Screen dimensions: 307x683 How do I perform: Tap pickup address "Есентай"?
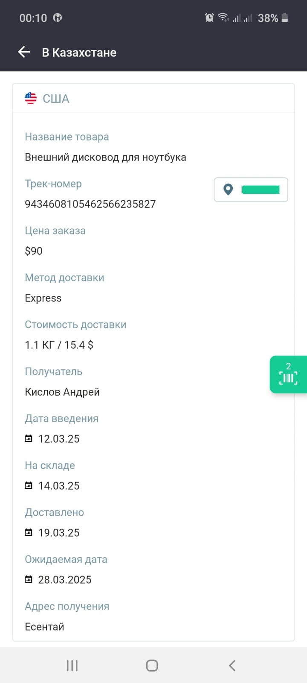point(44,627)
